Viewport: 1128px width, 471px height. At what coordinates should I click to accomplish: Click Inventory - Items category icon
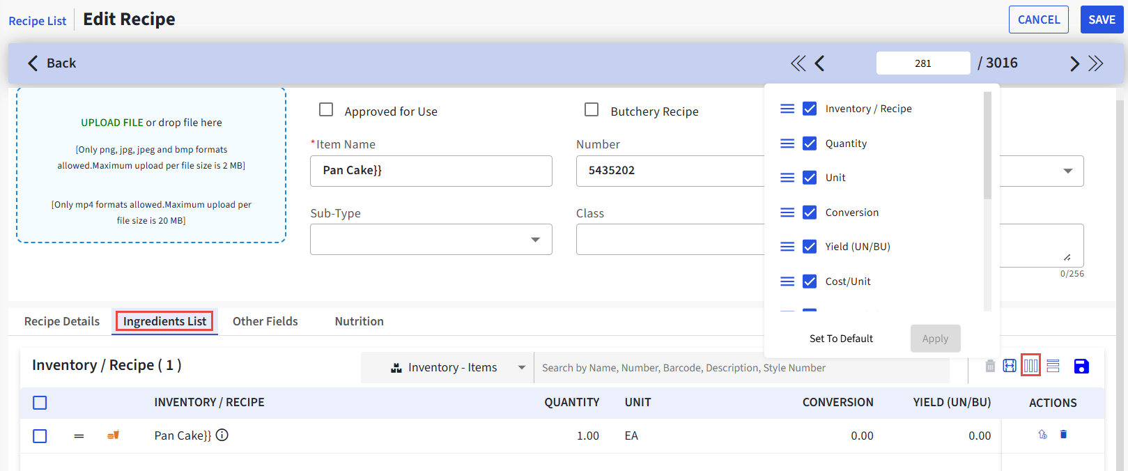pyautogui.click(x=396, y=368)
